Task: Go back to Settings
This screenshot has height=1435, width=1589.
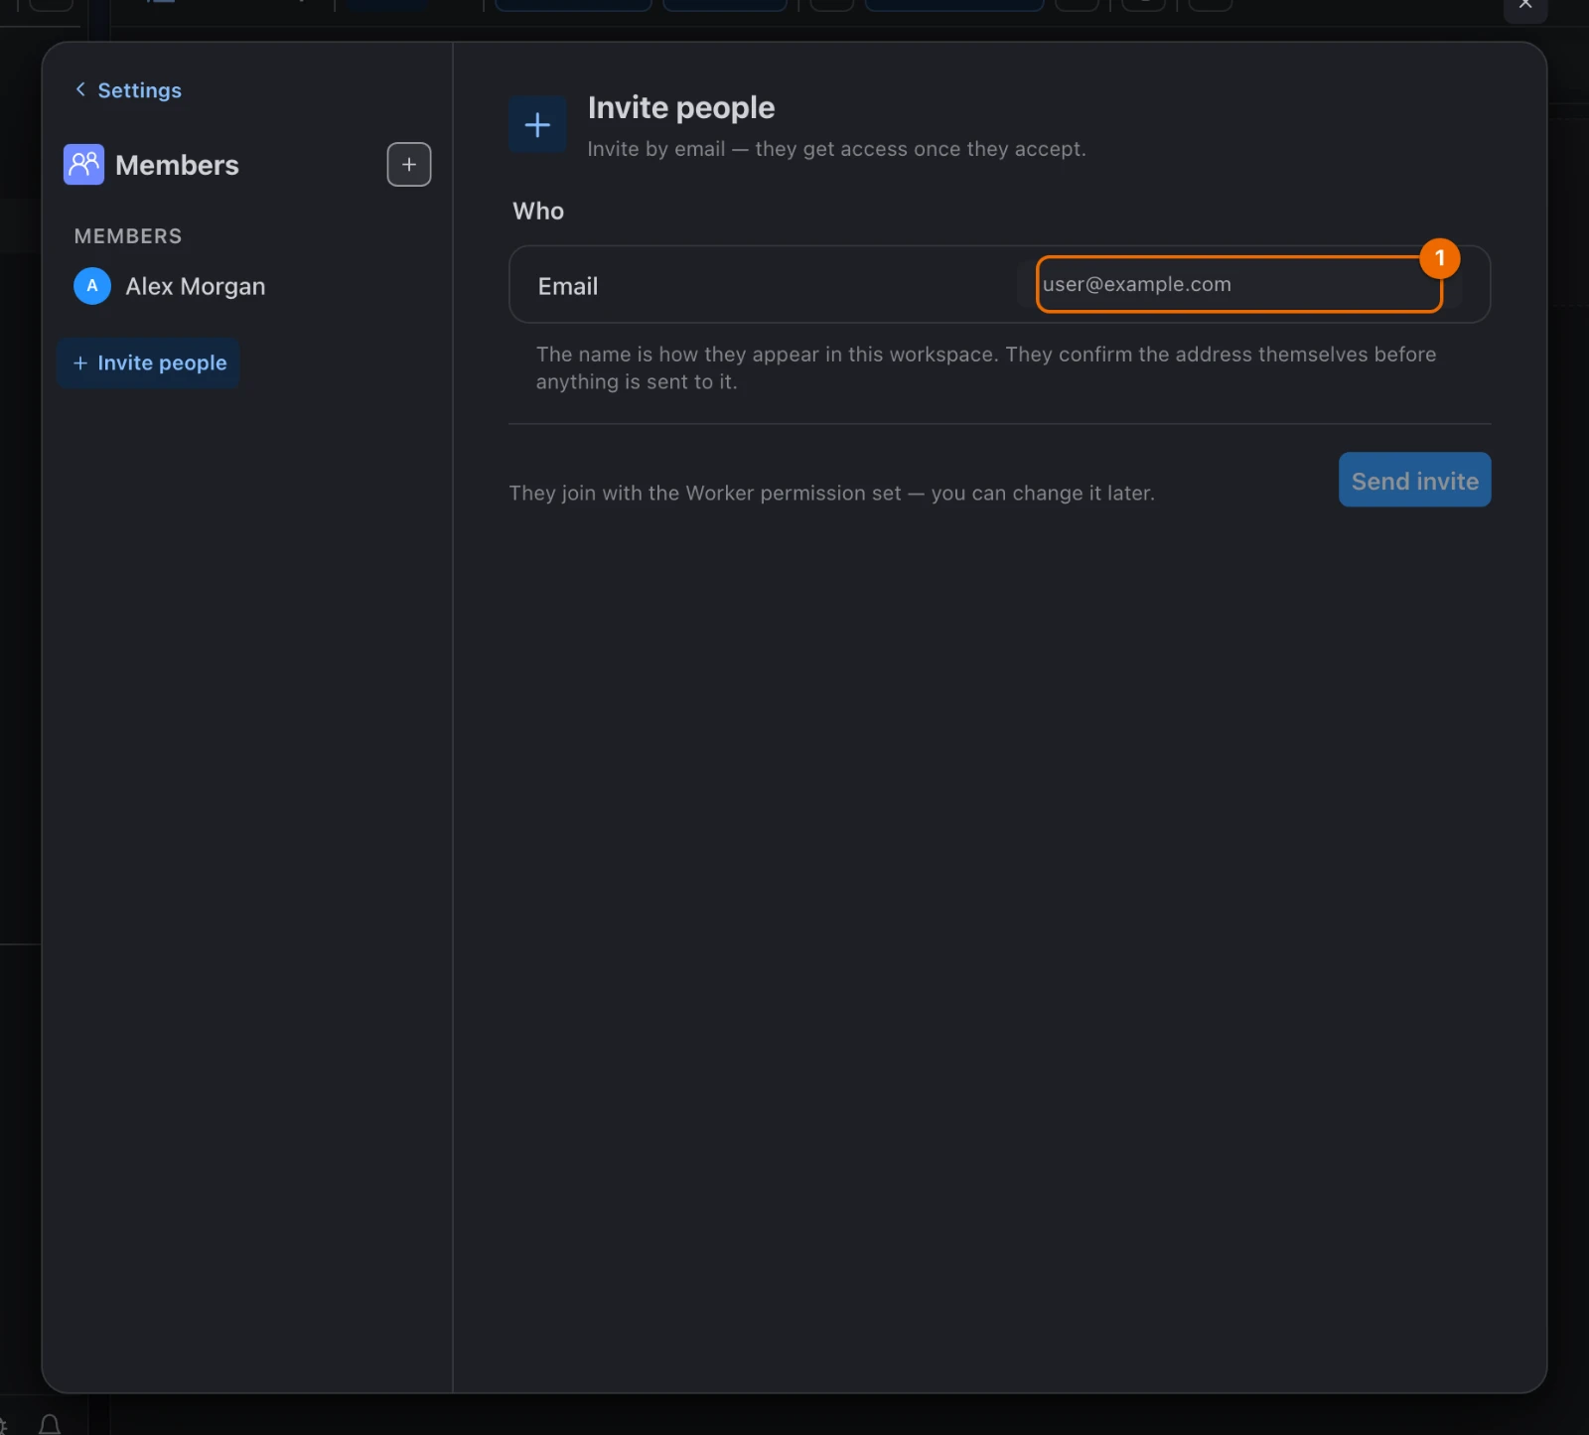Action: pyautogui.click(x=128, y=90)
